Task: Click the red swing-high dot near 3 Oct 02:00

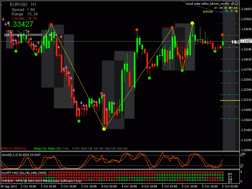Action: (x=51, y=25)
